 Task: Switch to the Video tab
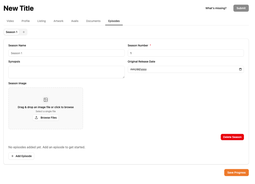click(x=10, y=21)
